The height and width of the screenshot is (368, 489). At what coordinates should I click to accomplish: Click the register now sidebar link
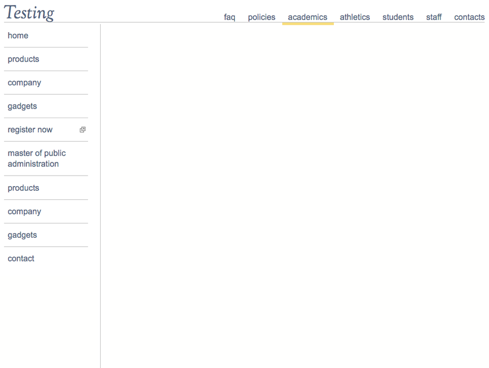tap(30, 130)
